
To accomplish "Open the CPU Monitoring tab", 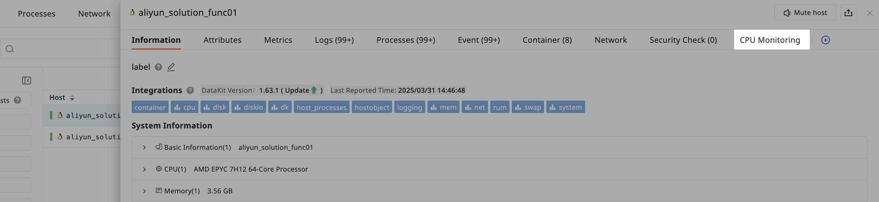I will (770, 40).
